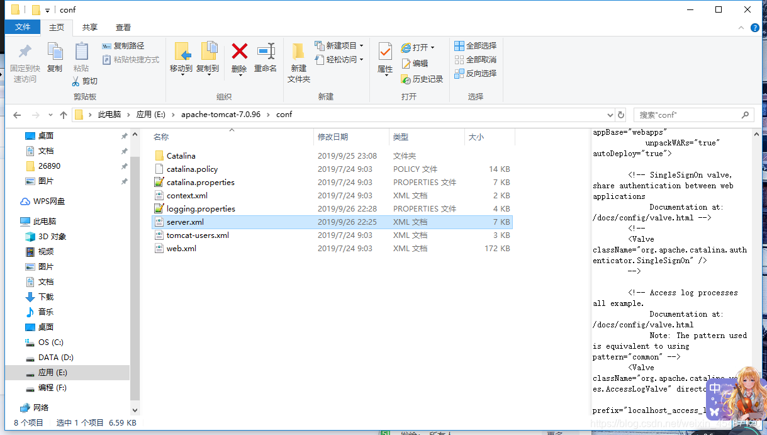Switch to the View (查看) ribbon tab
Image resolution: width=767 pixels, height=435 pixels.
(x=123, y=27)
